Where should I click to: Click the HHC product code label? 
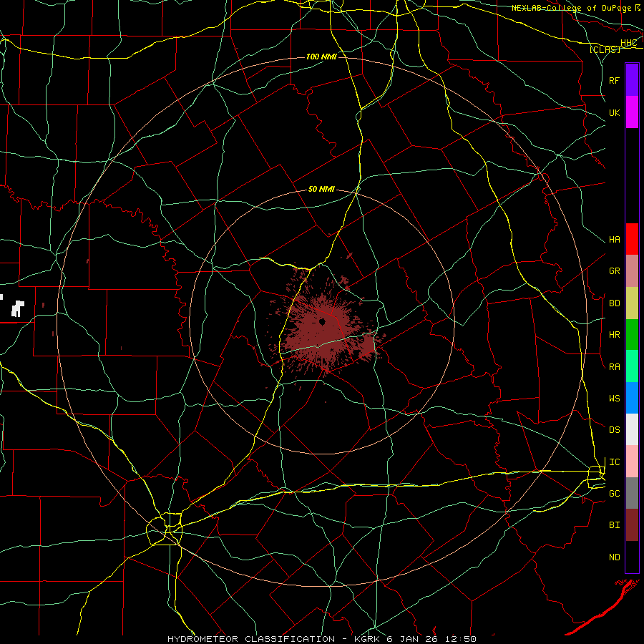point(629,43)
